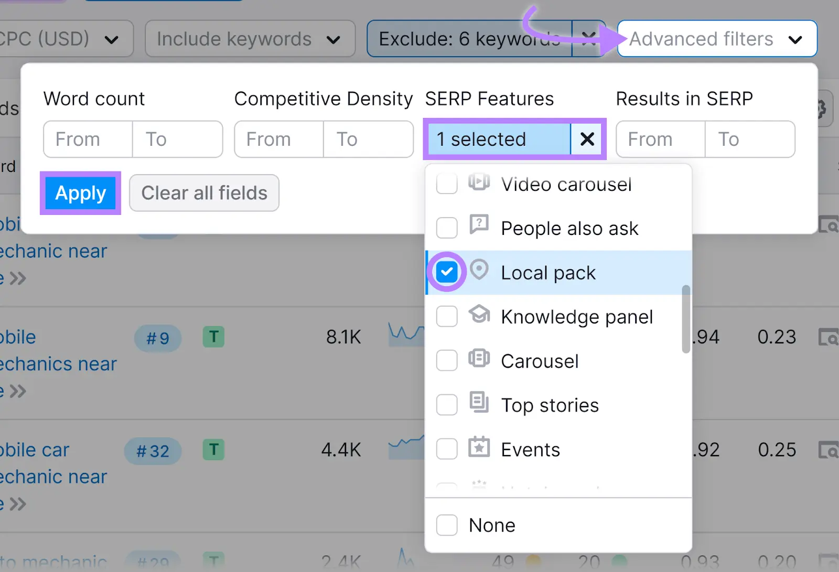Screen dimensions: 839x572
Task: Uncheck the Local pack checkbox
Action: (446, 272)
